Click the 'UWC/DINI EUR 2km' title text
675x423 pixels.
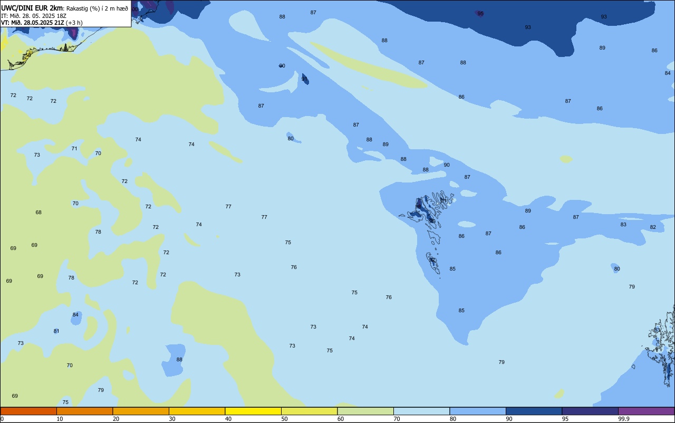32,8
